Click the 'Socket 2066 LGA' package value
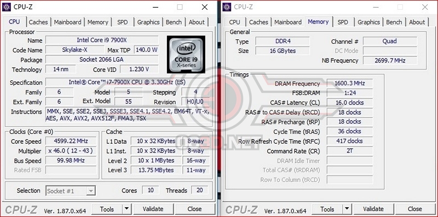This screenshot has height=217, width=438. click(102, 60)
